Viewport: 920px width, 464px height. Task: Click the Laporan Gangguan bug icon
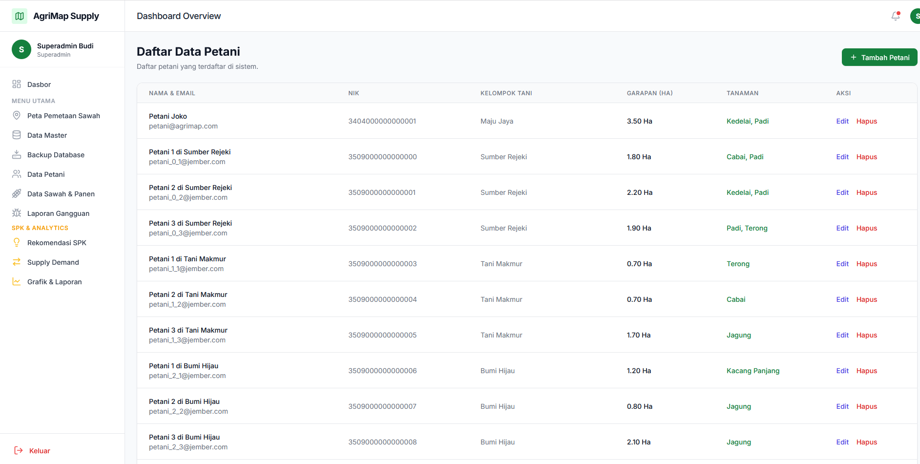pos(17,213)
